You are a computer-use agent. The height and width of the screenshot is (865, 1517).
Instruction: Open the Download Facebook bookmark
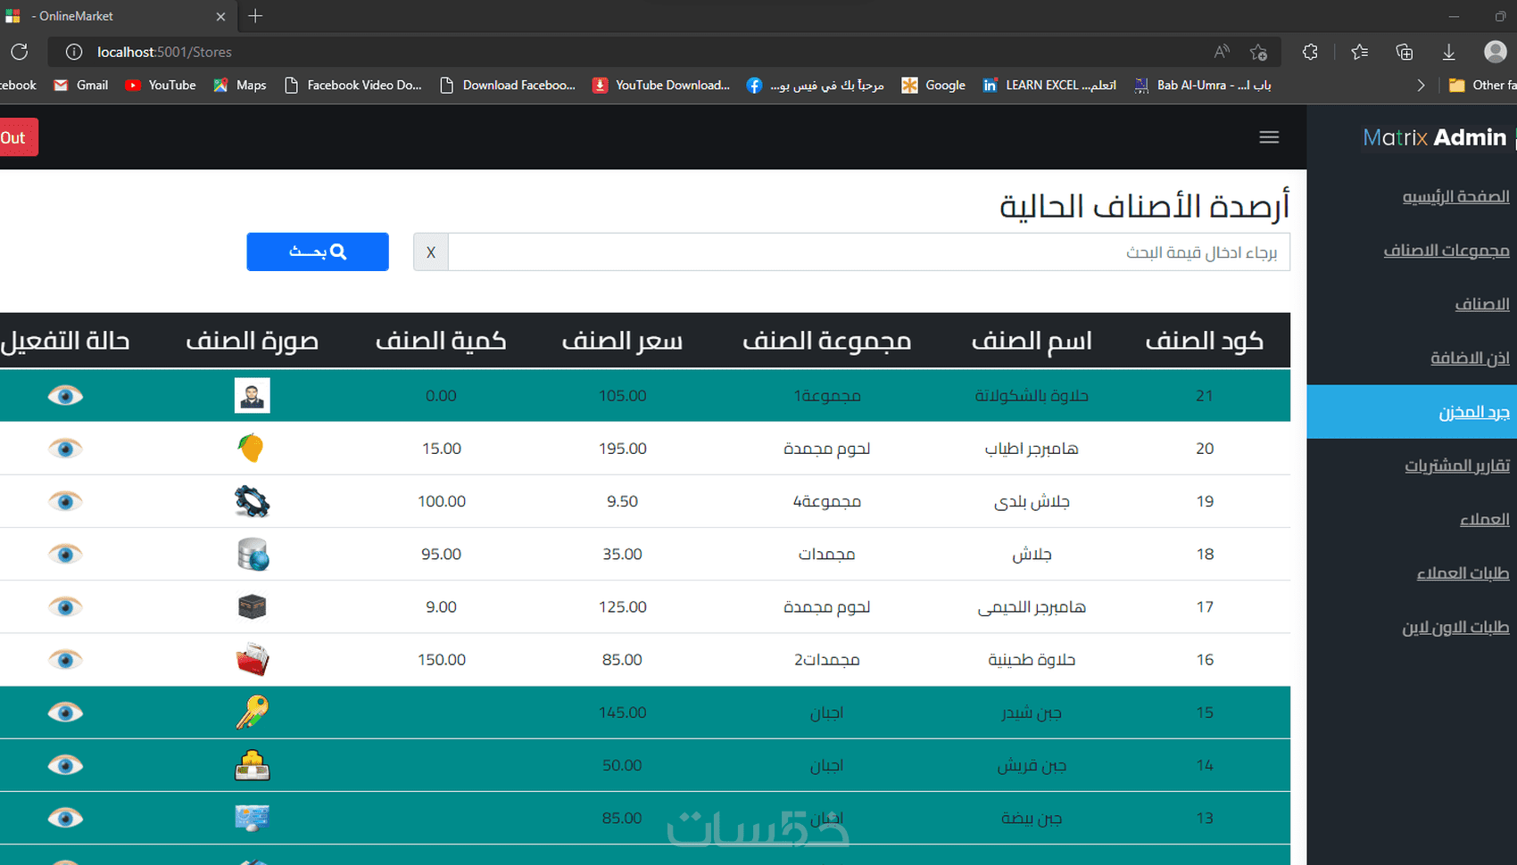508,85
